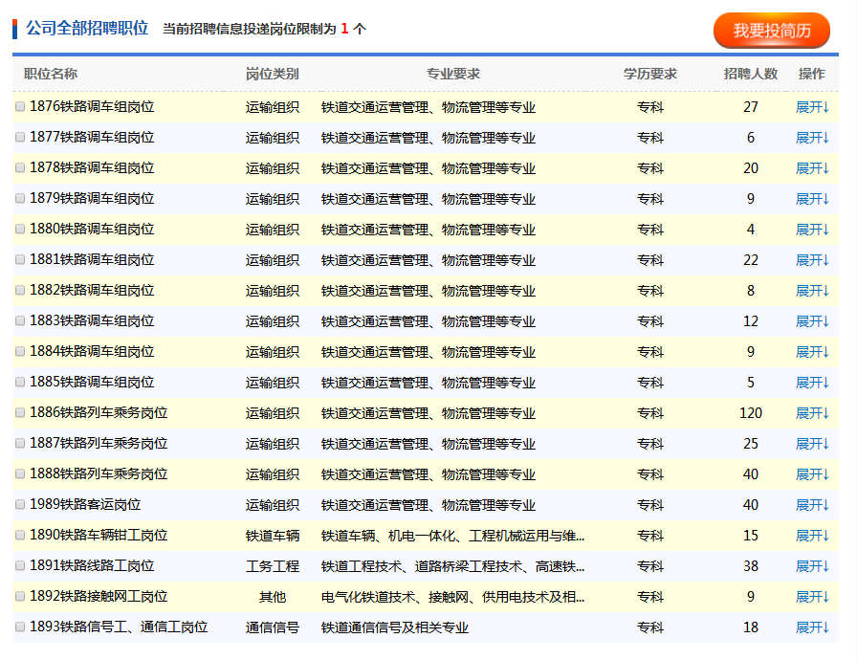The image size is (857, 660).
Task: Expand the 1881铁路调车组岗位 row
Action: (812, 259)
